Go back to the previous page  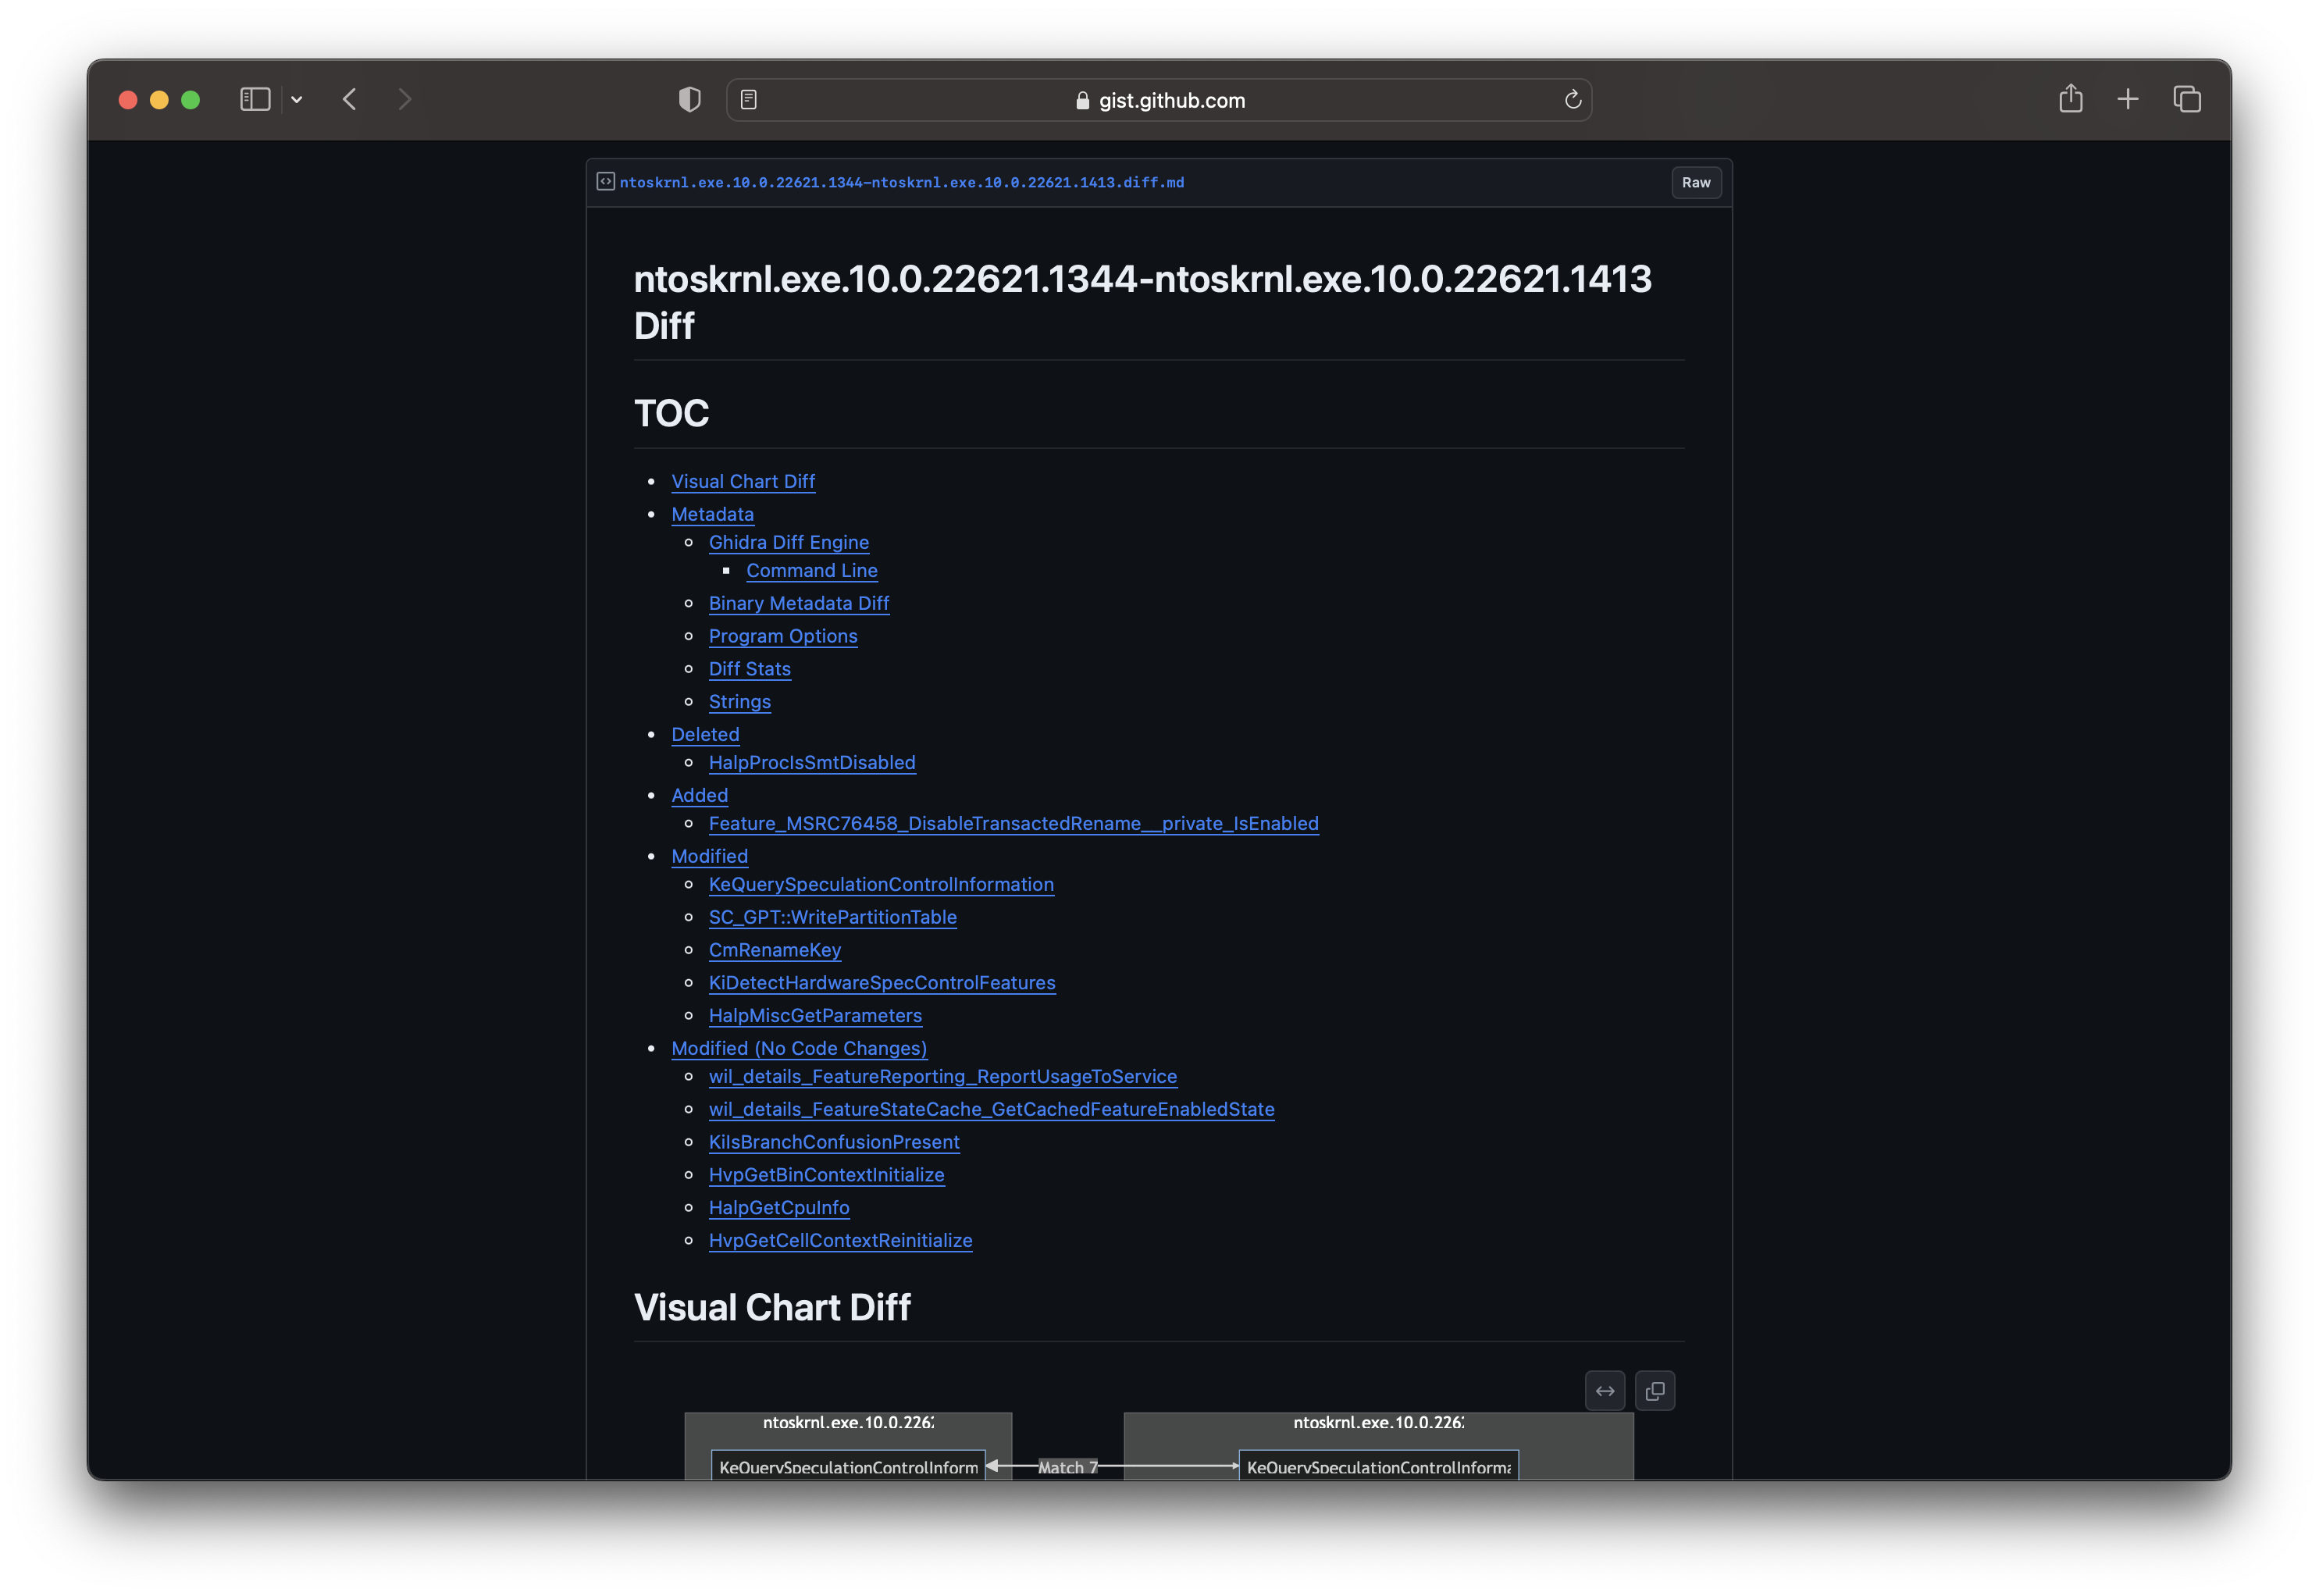349,99
